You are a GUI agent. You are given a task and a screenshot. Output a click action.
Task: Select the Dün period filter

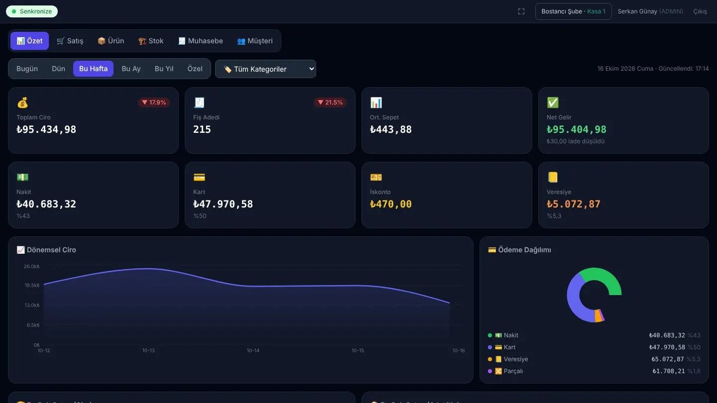[x=58, y=69]
